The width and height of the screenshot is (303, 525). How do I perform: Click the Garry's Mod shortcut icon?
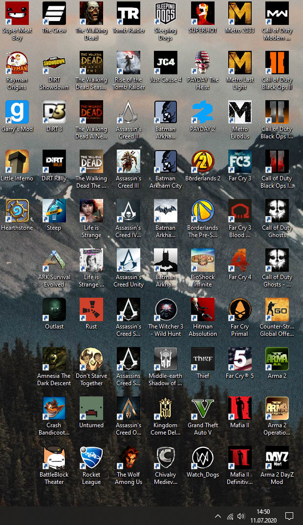(17, 112)
